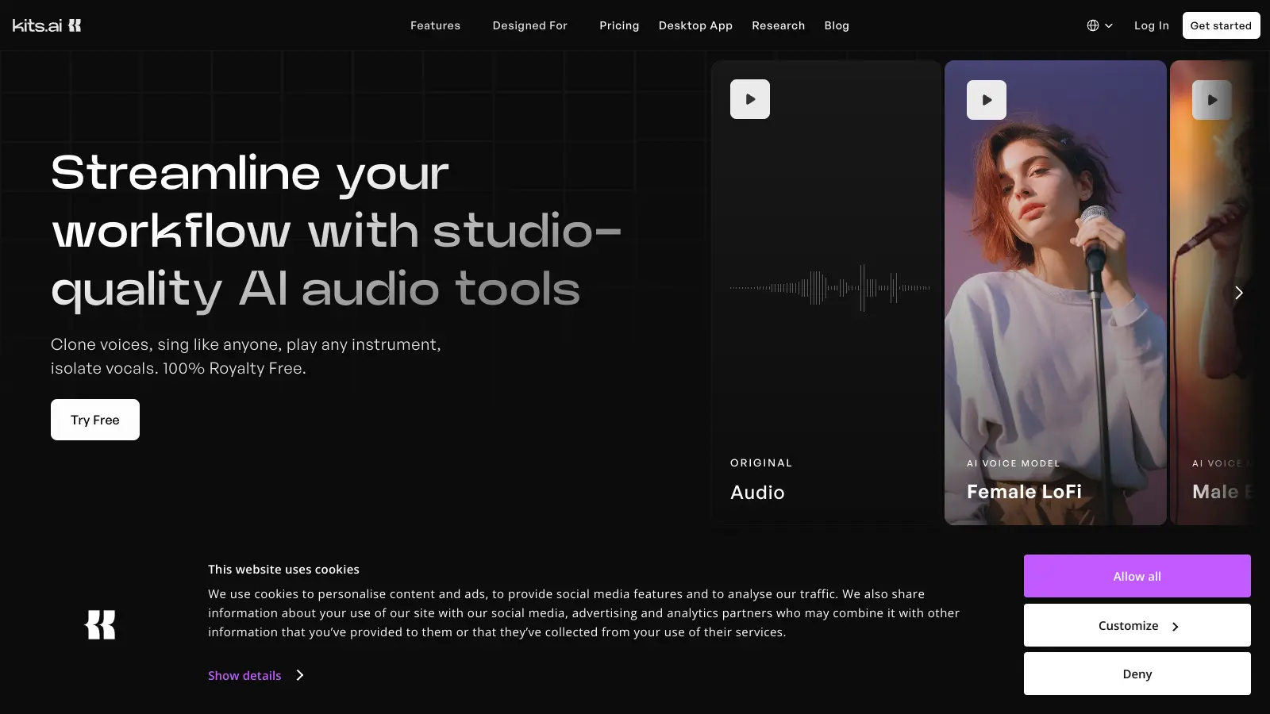Image resolution: width=1270 pixels, height=714 pixels.
Task: Play the Female LoFi voice model
Action: [986, 100]
